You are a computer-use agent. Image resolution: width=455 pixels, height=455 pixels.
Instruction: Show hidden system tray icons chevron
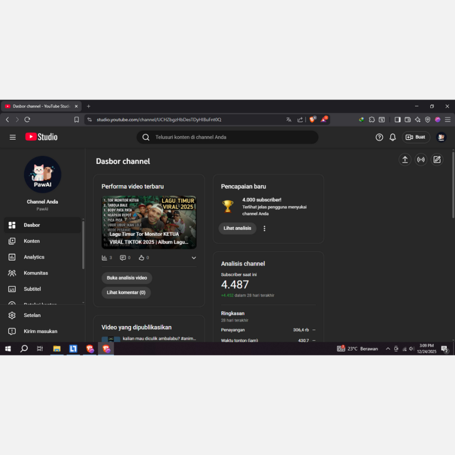click(387, 348)
